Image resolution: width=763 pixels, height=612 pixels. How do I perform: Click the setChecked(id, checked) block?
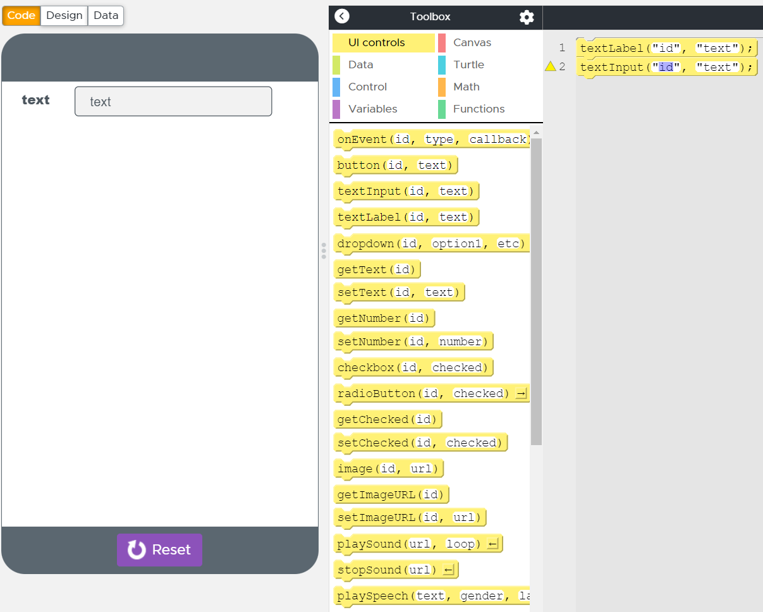(x=420, y=443)
